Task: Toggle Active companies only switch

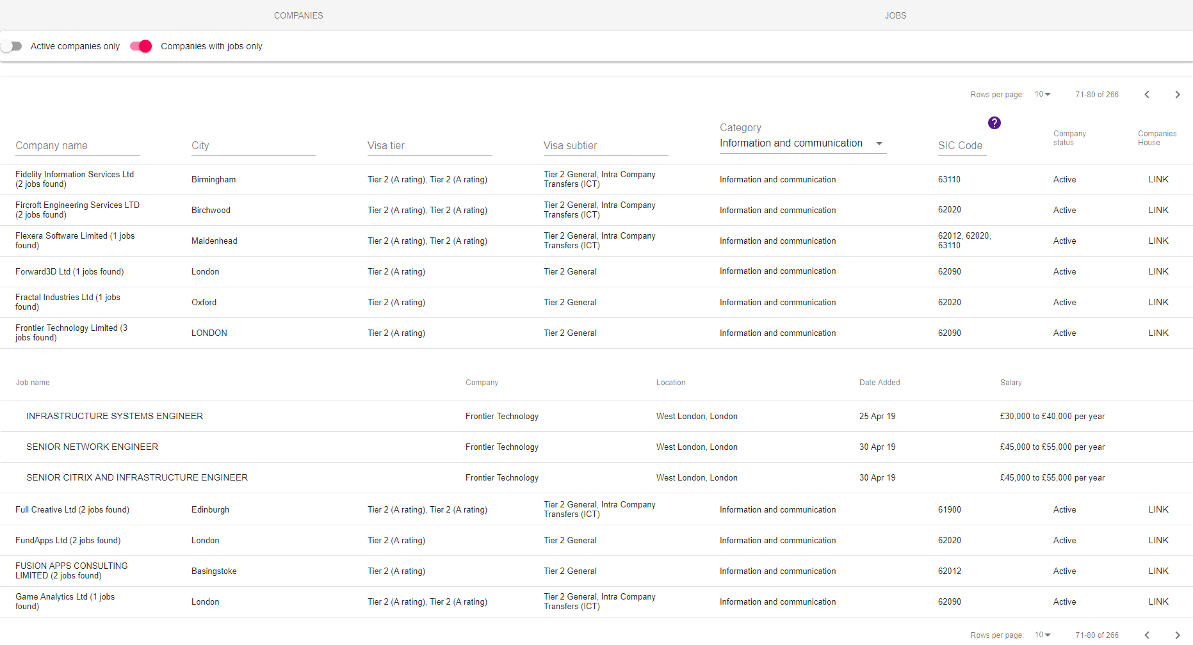Action: tap(12, 46)
